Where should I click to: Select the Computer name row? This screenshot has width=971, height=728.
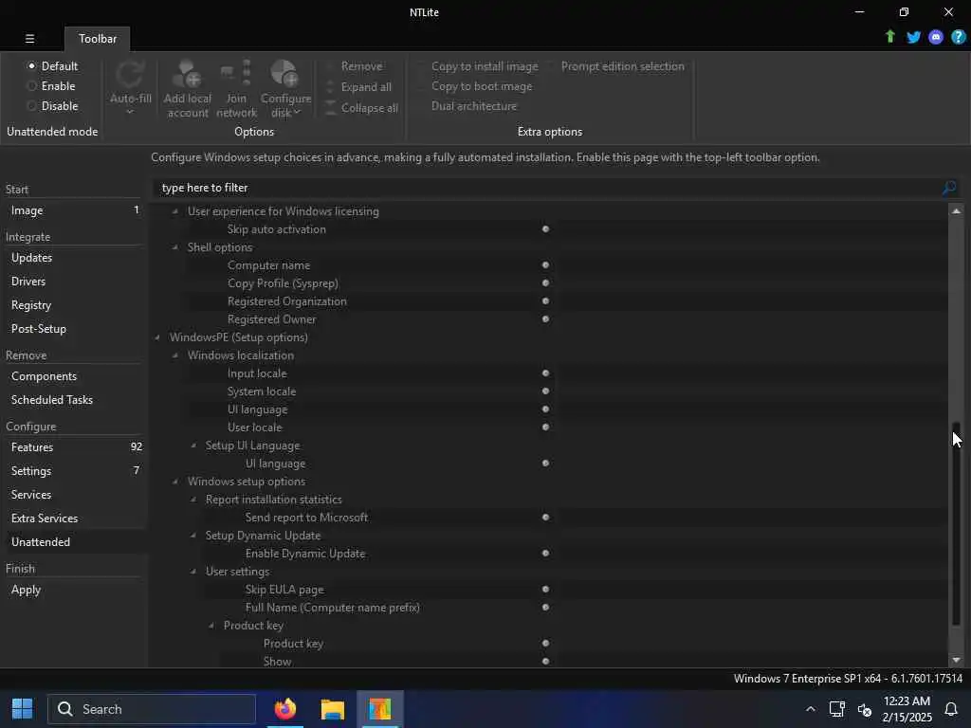pos(548,265)
